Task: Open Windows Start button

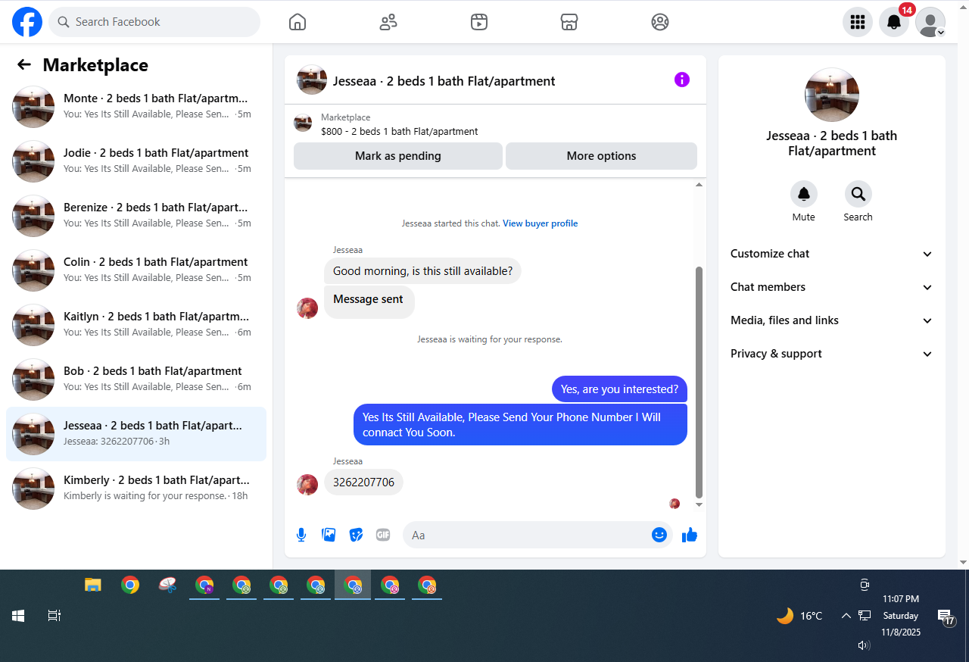Action: click(x=18, y=616)
